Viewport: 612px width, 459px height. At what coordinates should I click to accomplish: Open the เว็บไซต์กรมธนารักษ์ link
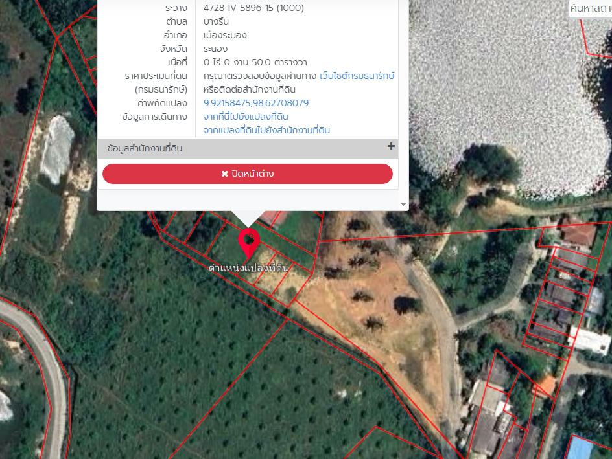point(357,76)
